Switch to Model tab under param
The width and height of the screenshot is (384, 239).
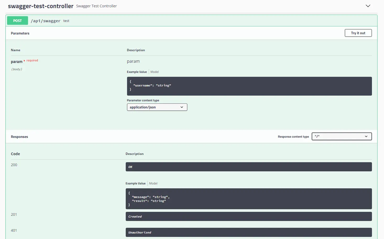[x=155, y=72]
